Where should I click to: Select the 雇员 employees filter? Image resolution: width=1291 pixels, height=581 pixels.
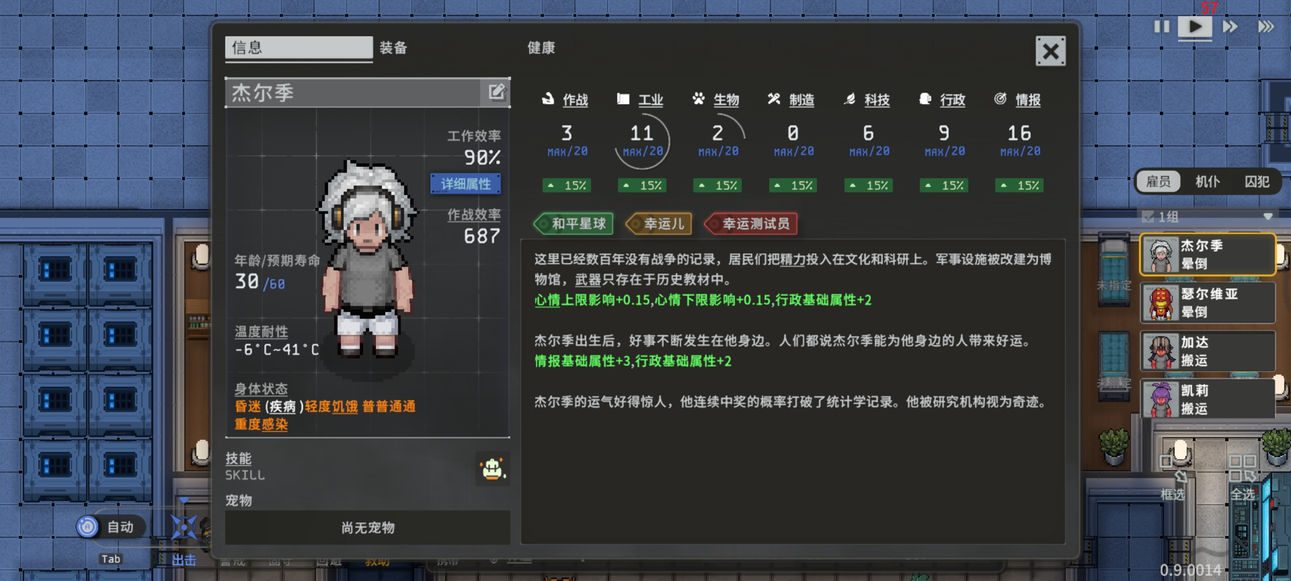(x=1158, y=182)
